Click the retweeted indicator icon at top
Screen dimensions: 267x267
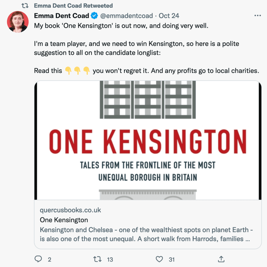pos(25,6)
